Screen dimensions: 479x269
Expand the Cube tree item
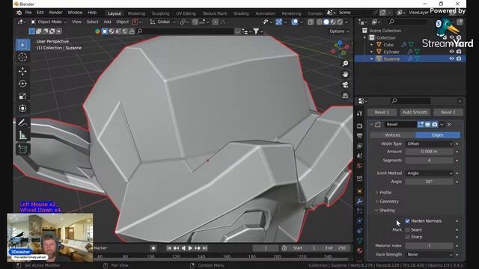pos(372,45)
